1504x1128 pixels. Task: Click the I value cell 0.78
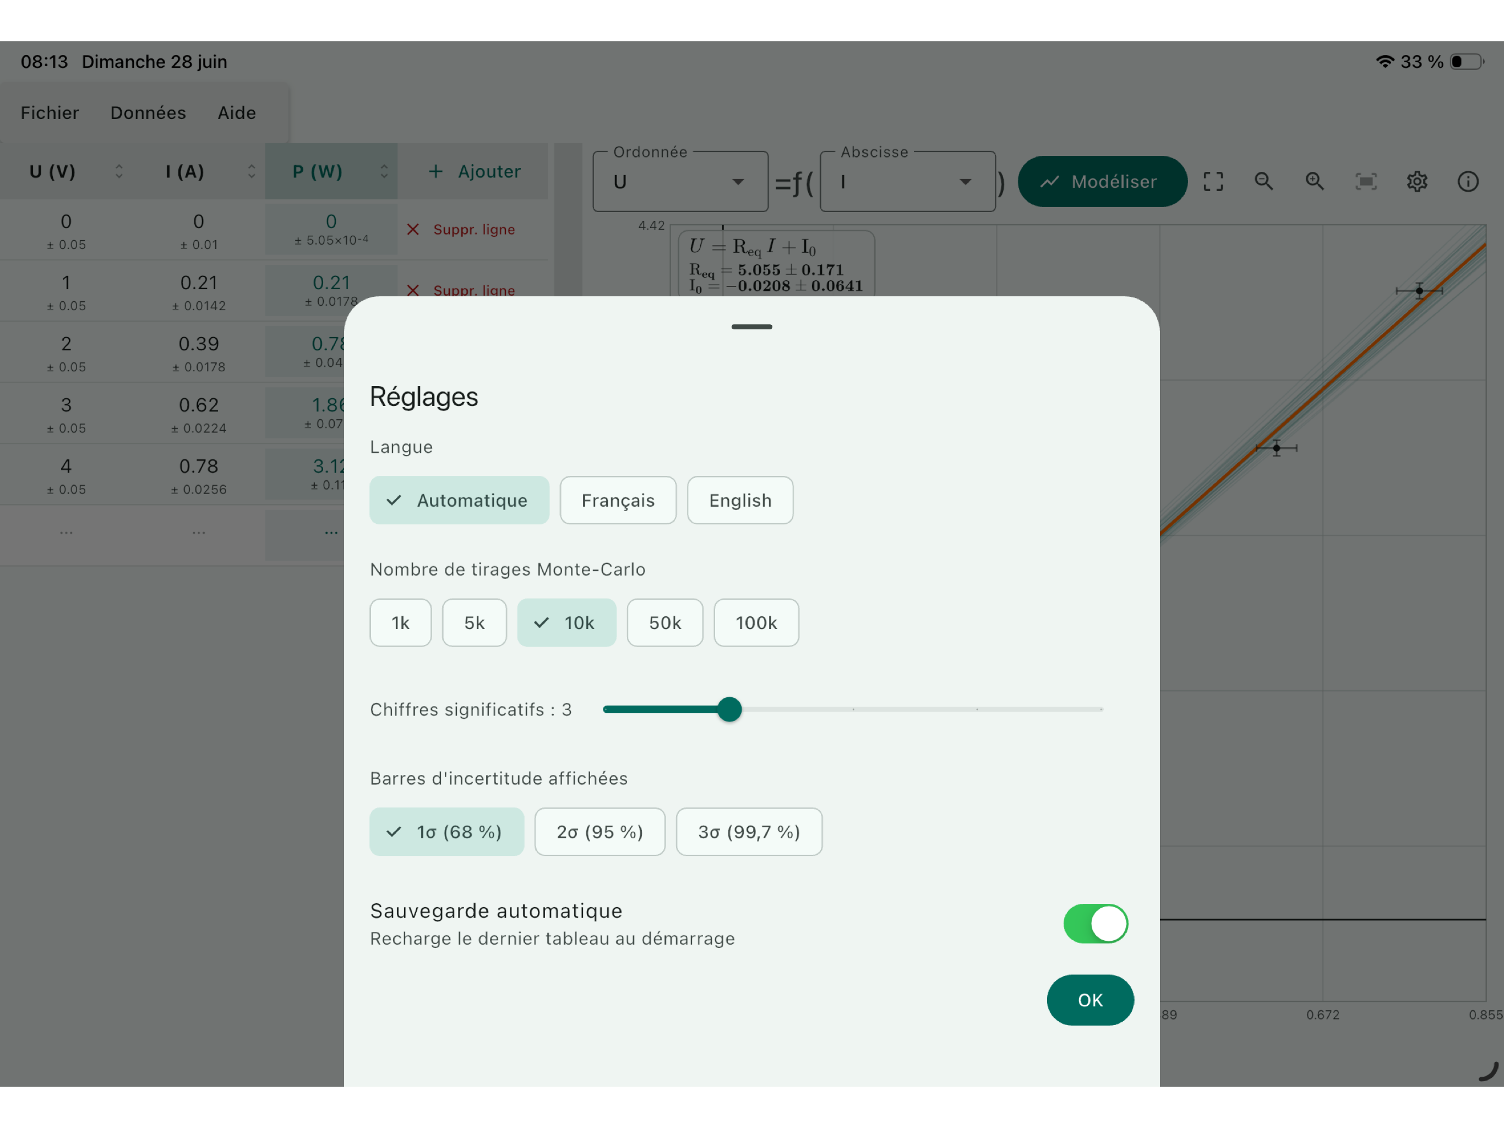[x=199, y=474]
